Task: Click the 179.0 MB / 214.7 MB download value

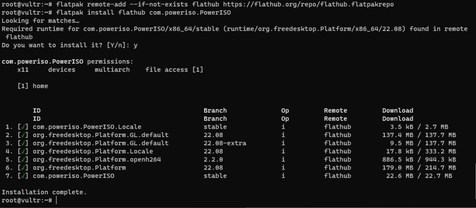Action: coord(419,168)
